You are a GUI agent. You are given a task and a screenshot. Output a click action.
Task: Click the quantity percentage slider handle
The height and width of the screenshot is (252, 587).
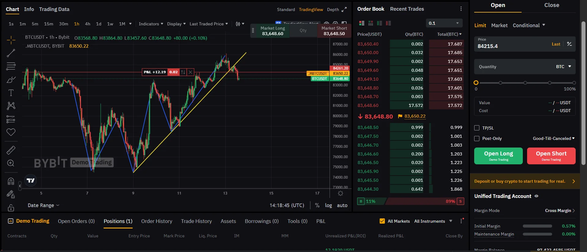pyautogui.click(x=476, y=83)
